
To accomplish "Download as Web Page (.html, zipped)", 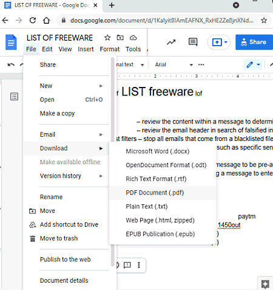I will click(x=163, y=220).
